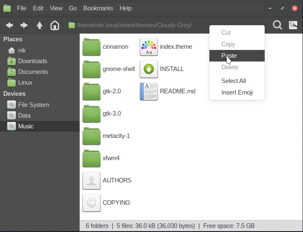This screenshot has width=303, height=232.
Task: Select the README.md document icon
Action: [x=149, y=91]
